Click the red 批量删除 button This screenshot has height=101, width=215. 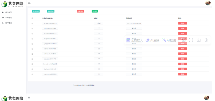[x=80, y=11]
